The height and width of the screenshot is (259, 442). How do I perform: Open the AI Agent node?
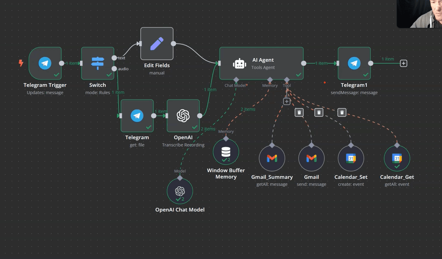click(261, 63)
